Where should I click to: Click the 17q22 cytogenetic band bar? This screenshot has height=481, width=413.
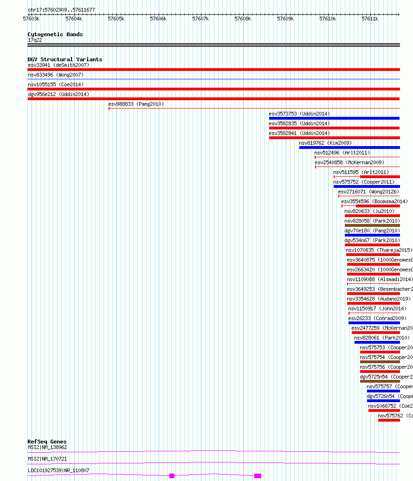213,45
